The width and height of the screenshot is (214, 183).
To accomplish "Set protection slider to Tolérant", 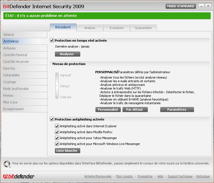I will click(57, 97).
